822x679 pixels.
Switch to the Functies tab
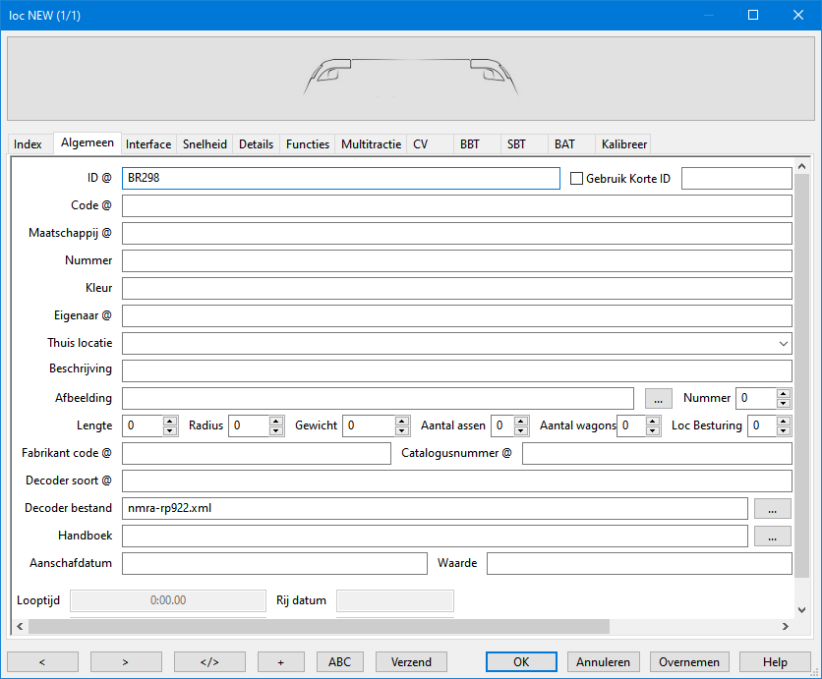click(x=307, y=144)
